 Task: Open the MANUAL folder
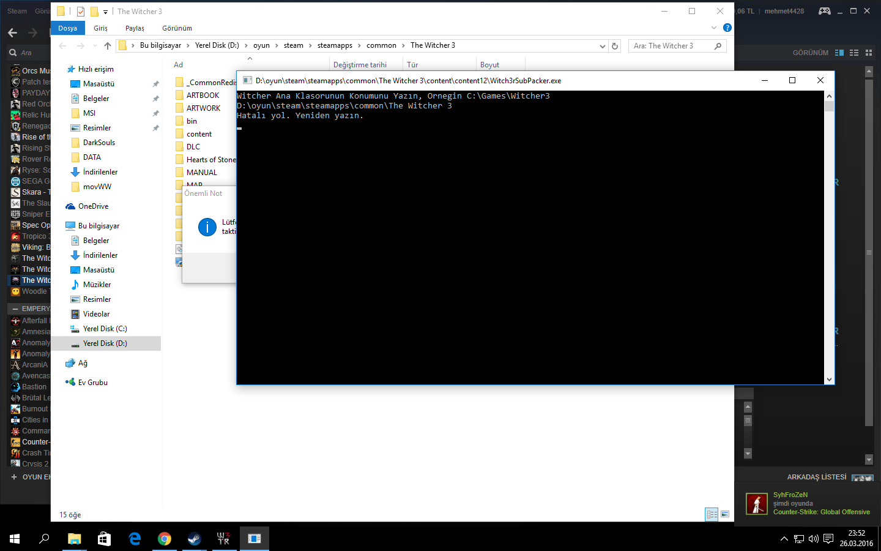click(x=201, y=173)
